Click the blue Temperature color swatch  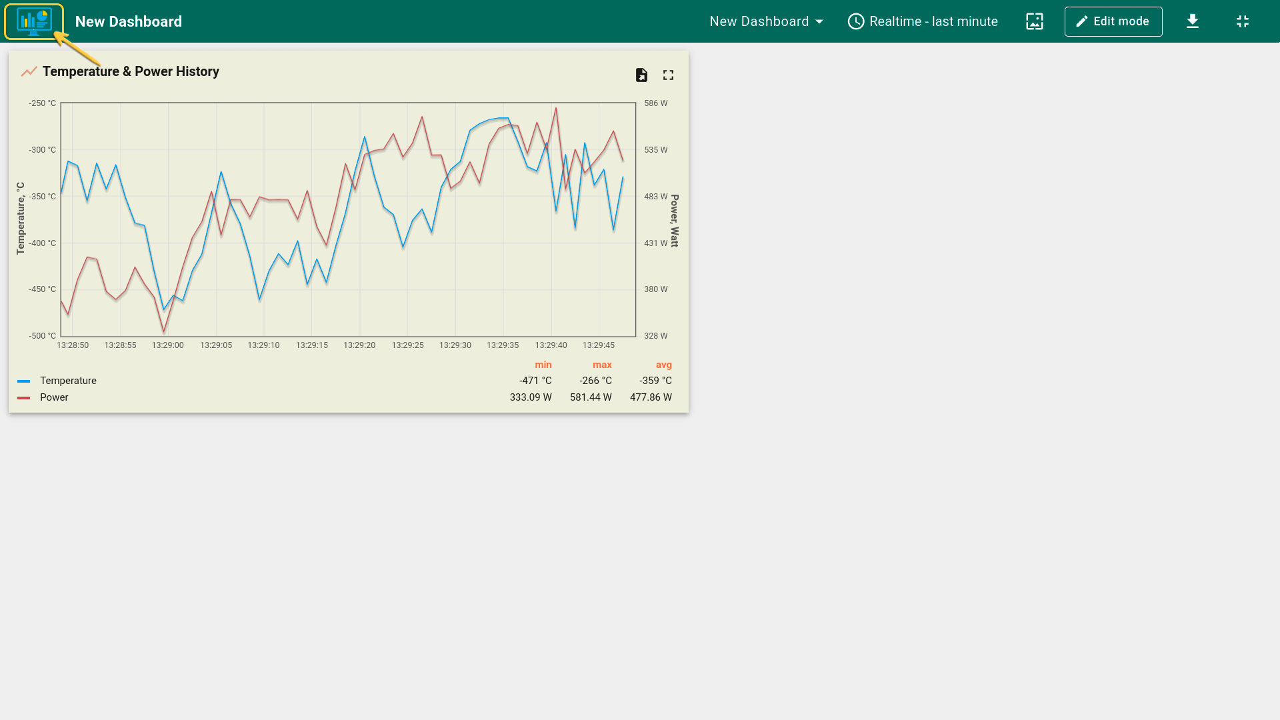[x=23, y=381]
